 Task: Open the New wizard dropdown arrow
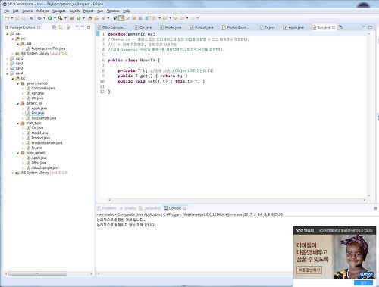[x=12, y=18]
